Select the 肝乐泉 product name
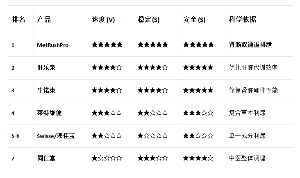Image resolution: width=300 pixels, height=178 pixels. pyautogui.click(x=46, y=68)
